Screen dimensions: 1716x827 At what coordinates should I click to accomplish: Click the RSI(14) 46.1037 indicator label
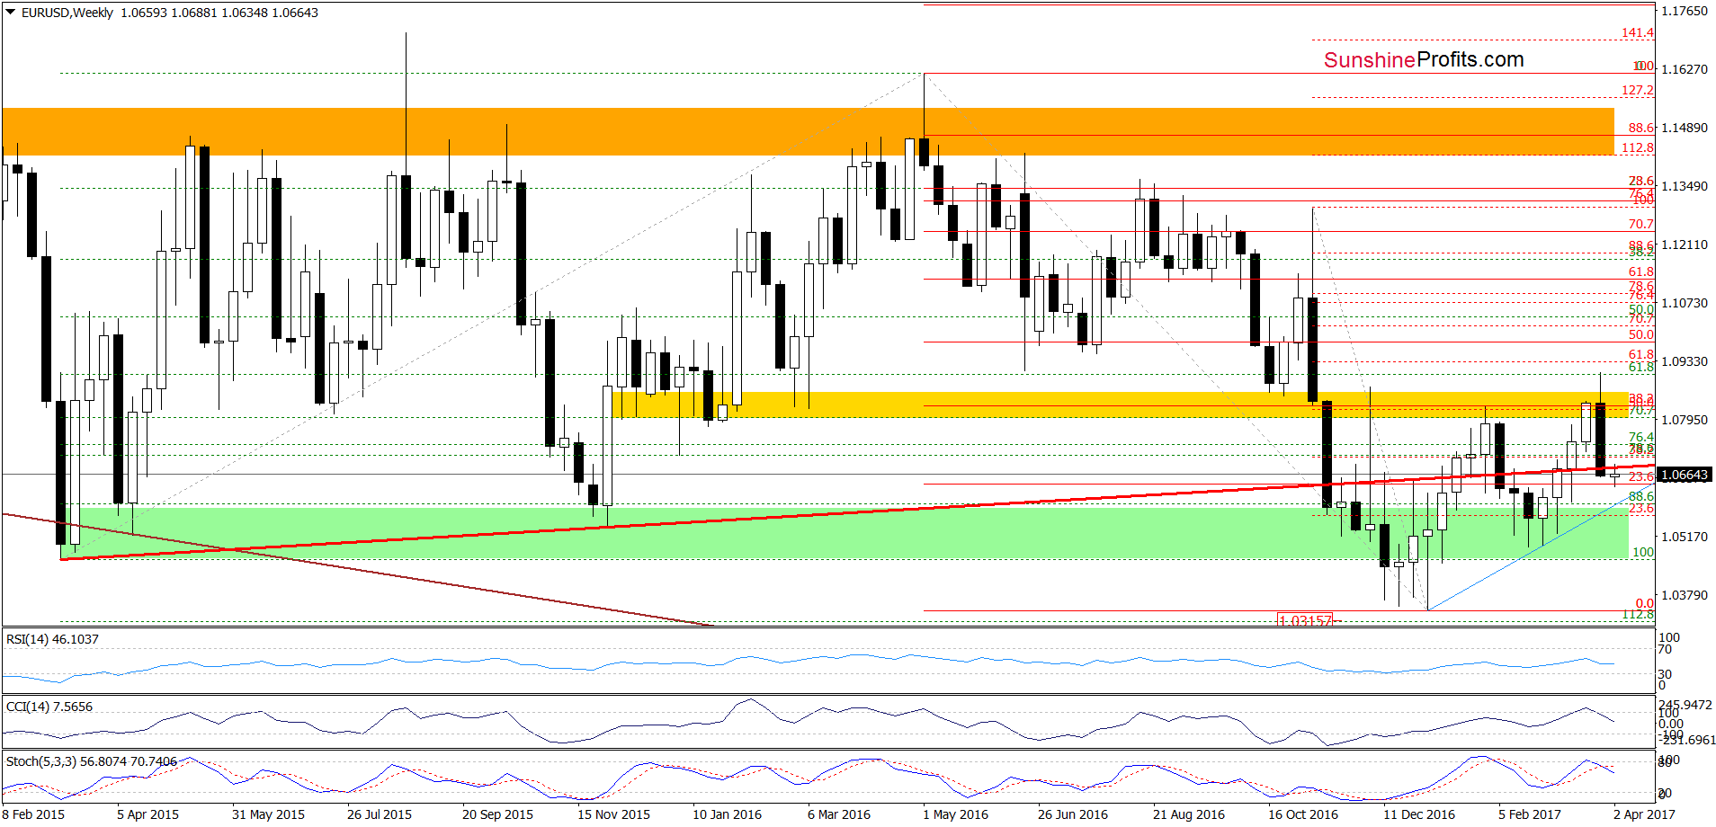(52, 639)
